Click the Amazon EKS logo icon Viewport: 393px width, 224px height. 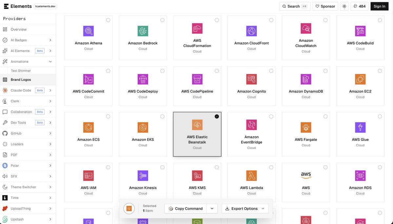point(143,127)
